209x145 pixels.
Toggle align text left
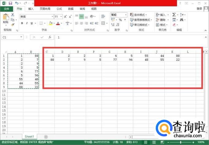pos(77,24)
